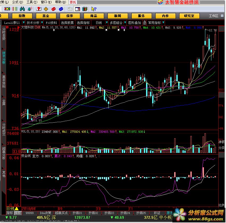Expand the 技术分析 dropdown arrow
This screenshot has width=226, height=223.
pyautogui.click(x=42, y=23)
